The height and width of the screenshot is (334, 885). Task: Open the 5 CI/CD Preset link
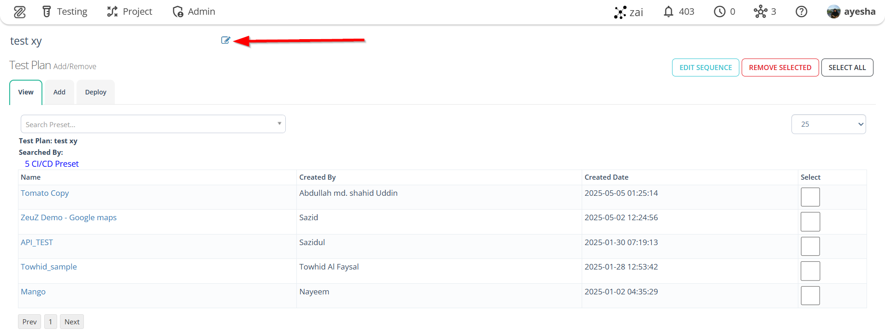52,164
